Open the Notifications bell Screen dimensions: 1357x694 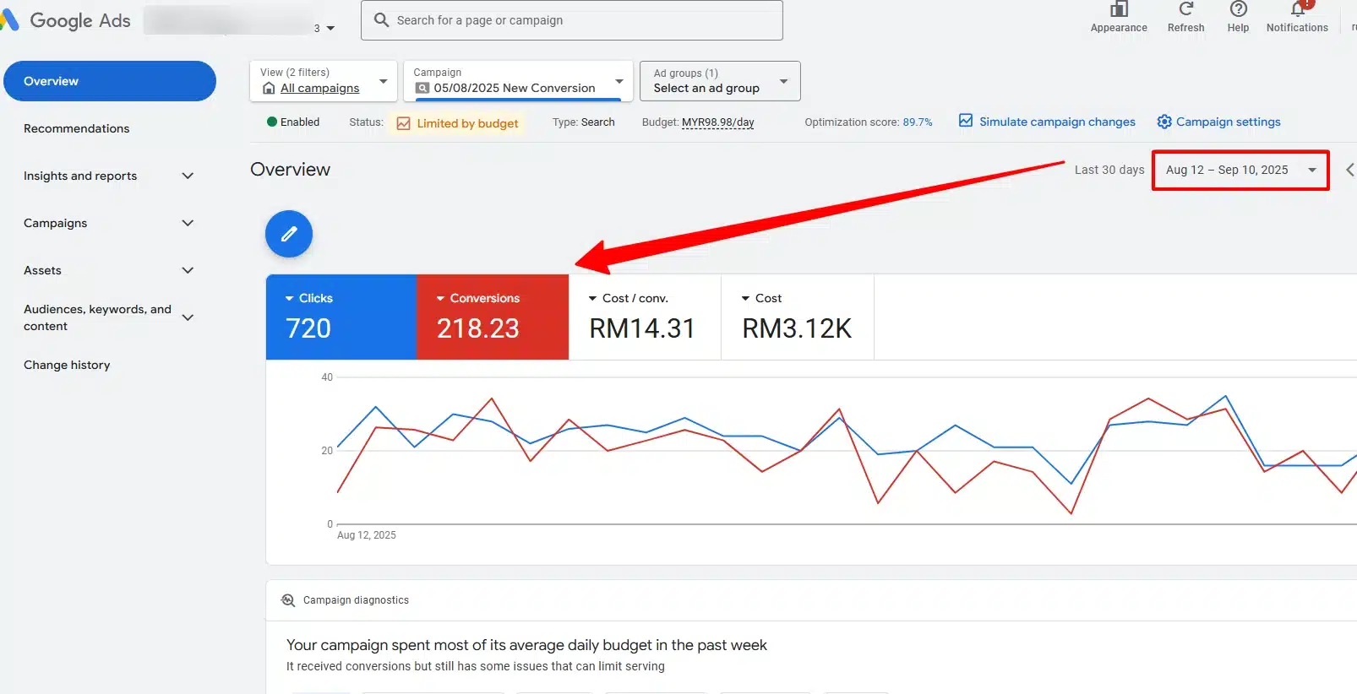(1297, 9)
